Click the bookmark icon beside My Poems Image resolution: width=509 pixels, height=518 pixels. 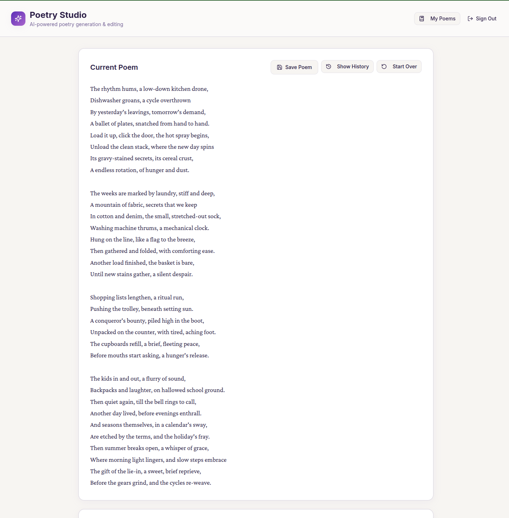(x=422, y=19)
